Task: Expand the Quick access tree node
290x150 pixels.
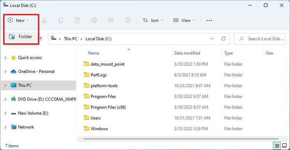Action: [x=5, y=58]
